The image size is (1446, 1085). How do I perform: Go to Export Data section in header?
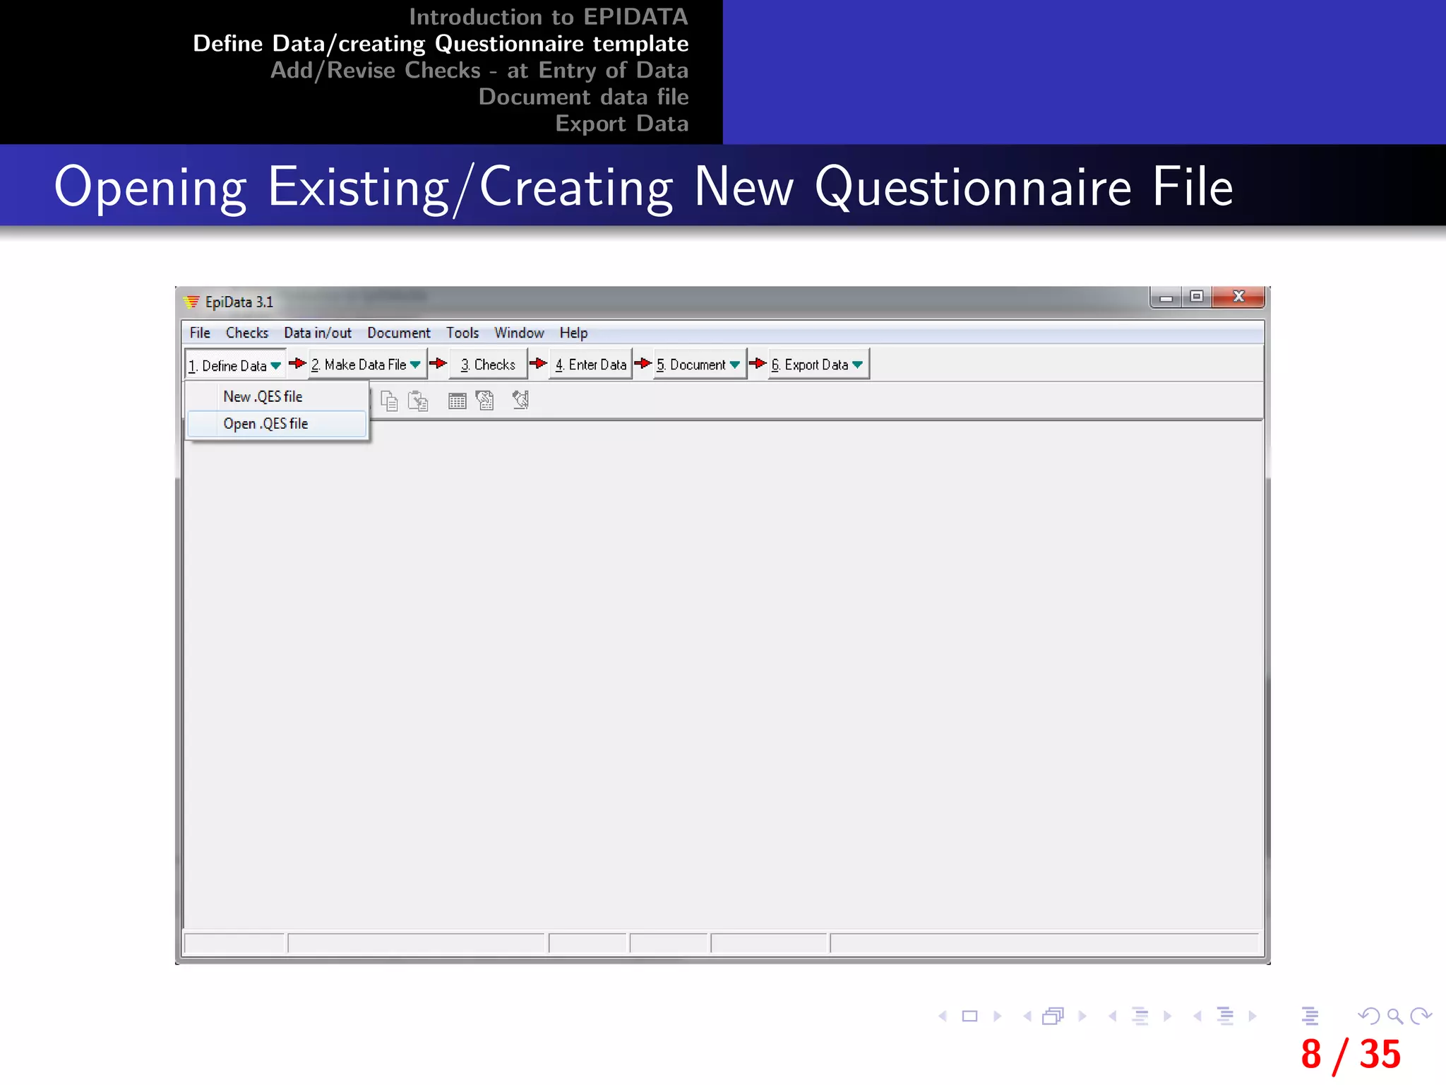(x=621, y=124)
